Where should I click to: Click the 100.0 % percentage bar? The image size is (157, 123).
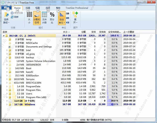(114, 36)
